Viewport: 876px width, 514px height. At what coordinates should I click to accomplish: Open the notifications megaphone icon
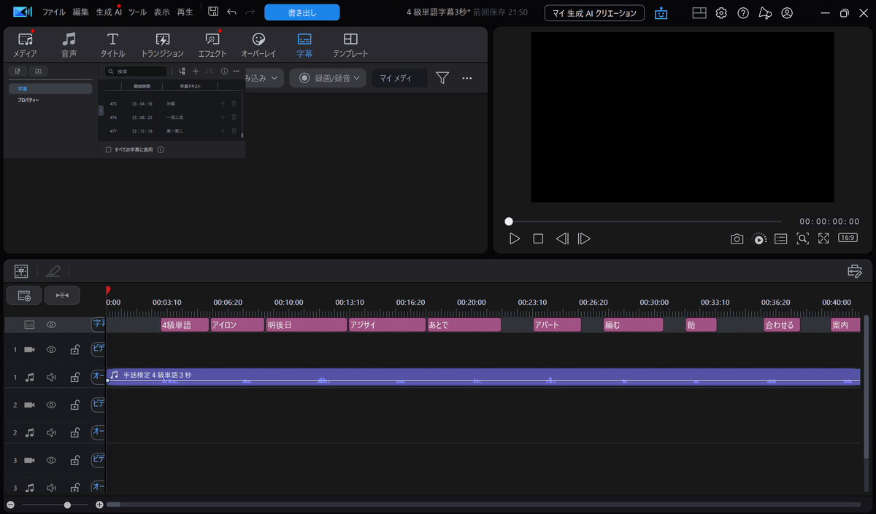pos(765,12)
